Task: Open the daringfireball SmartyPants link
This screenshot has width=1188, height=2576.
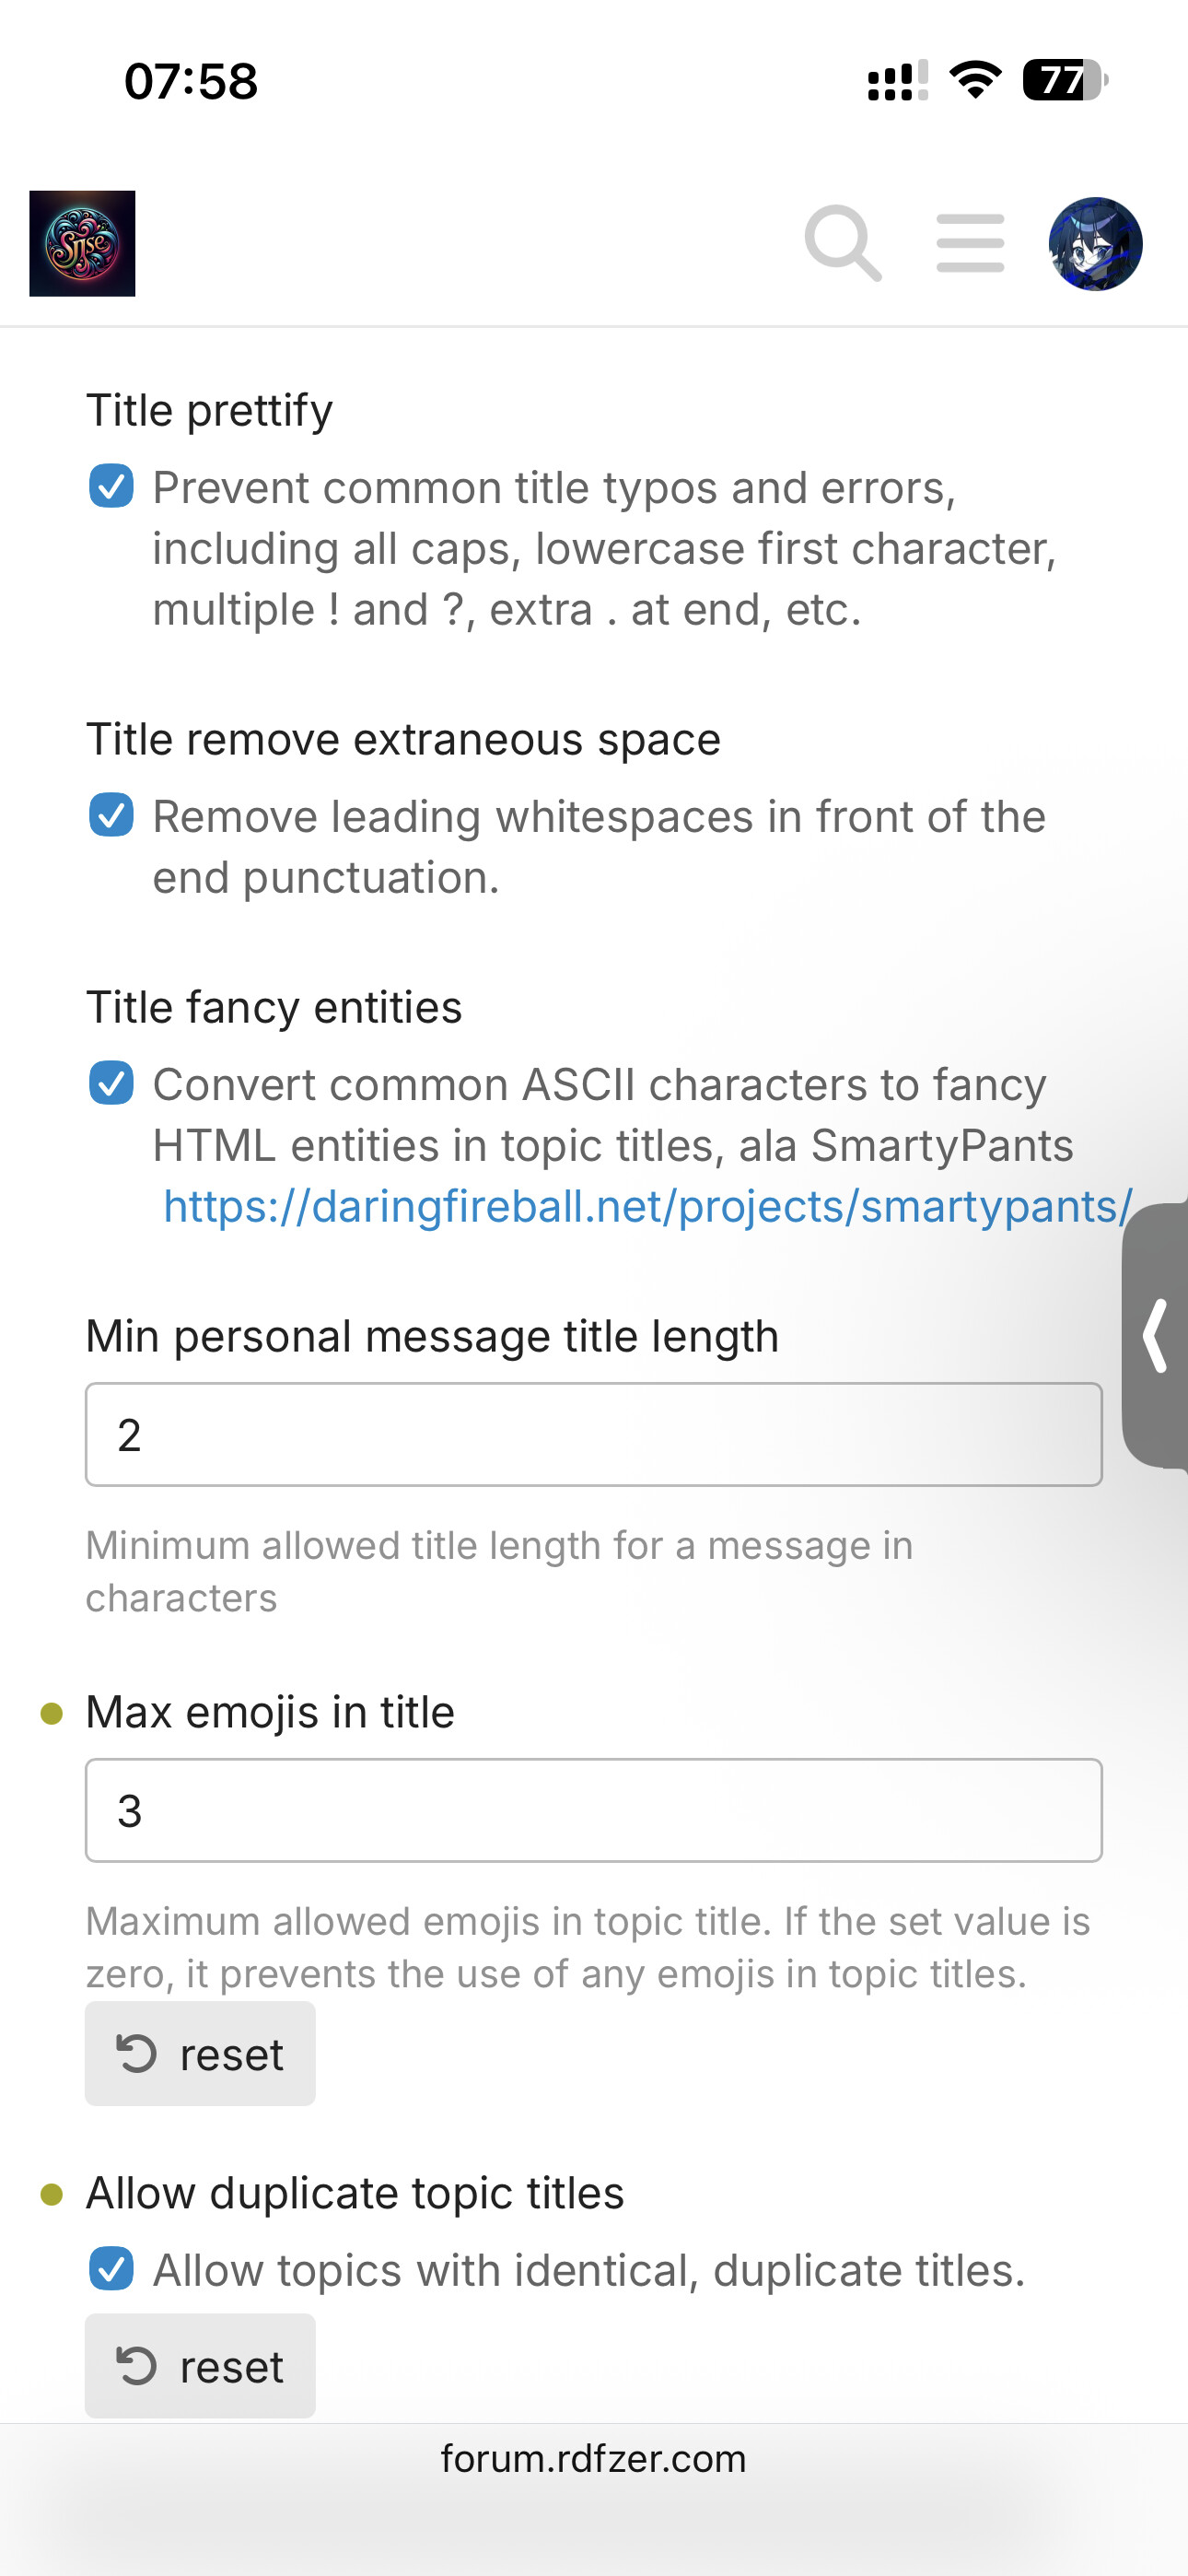Action: click(647, 1207)
